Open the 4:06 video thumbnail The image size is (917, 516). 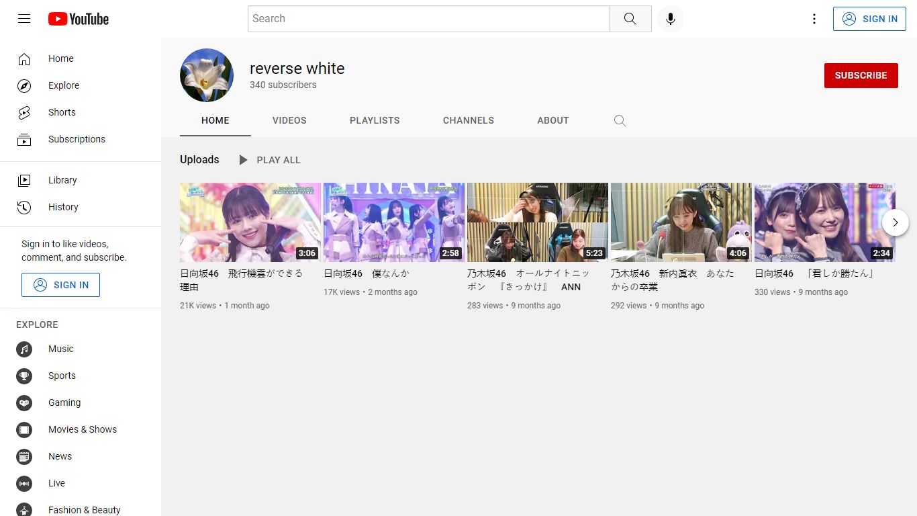pyautogui.click(x=681, y=222)
